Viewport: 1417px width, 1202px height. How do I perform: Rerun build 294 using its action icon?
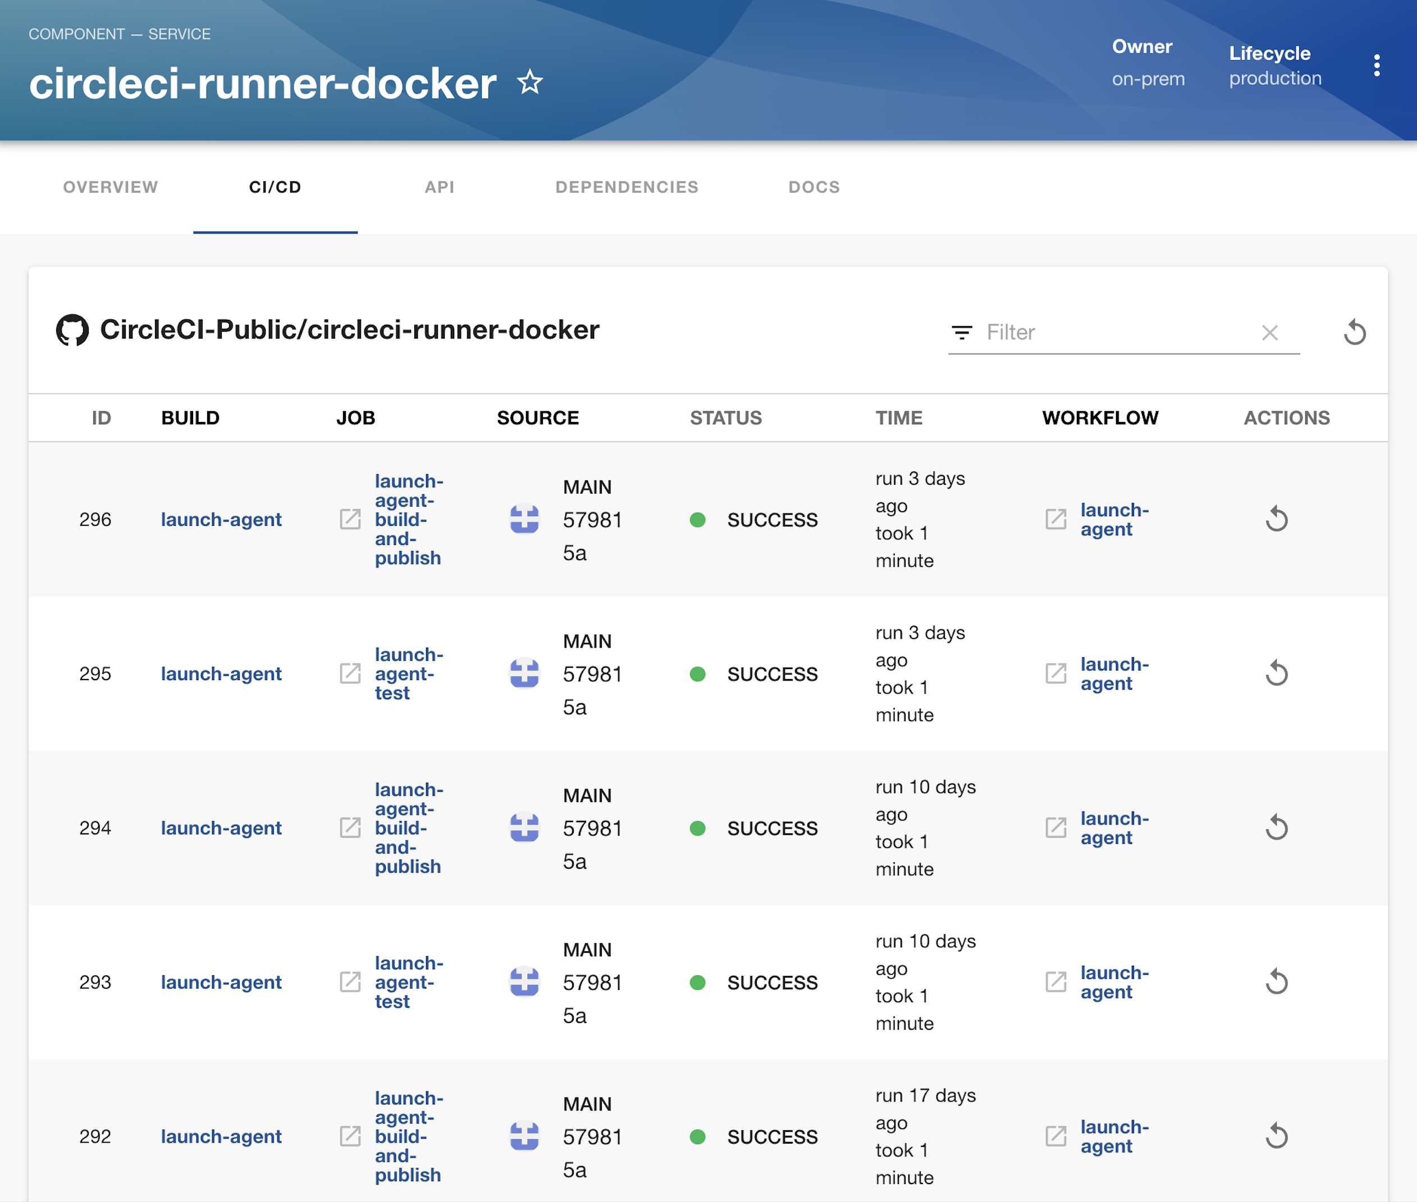(1276, 828)
